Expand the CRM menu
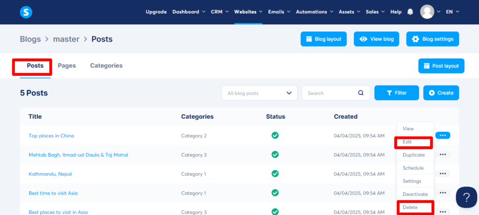479x215 pixels. point(220,12)
